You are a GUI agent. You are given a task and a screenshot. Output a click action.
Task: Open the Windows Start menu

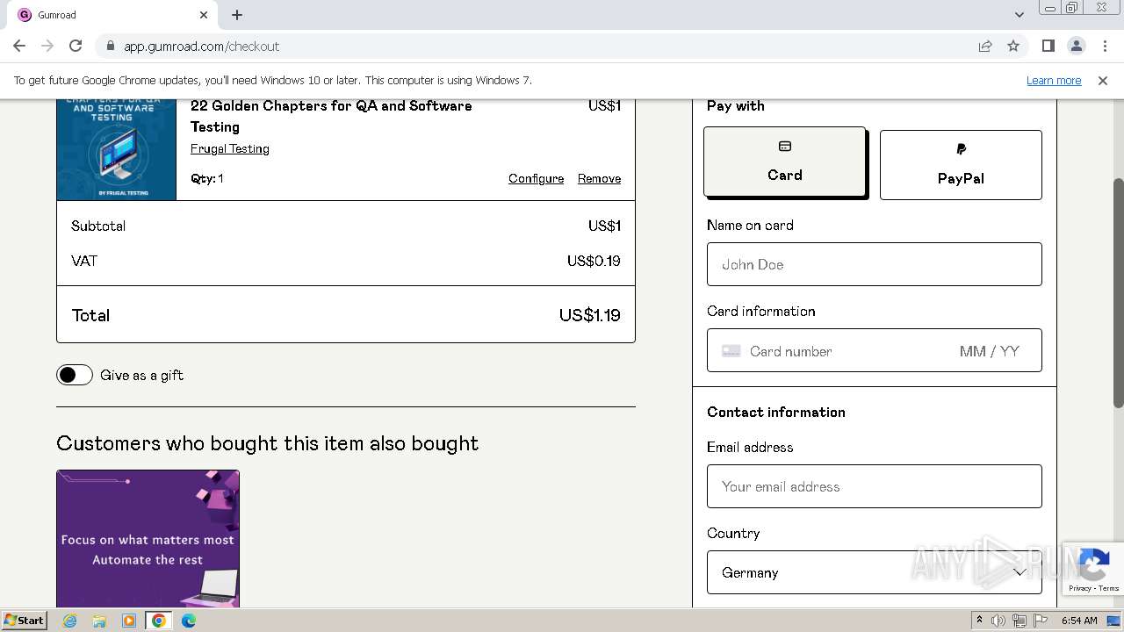click(x=25, y=621)
